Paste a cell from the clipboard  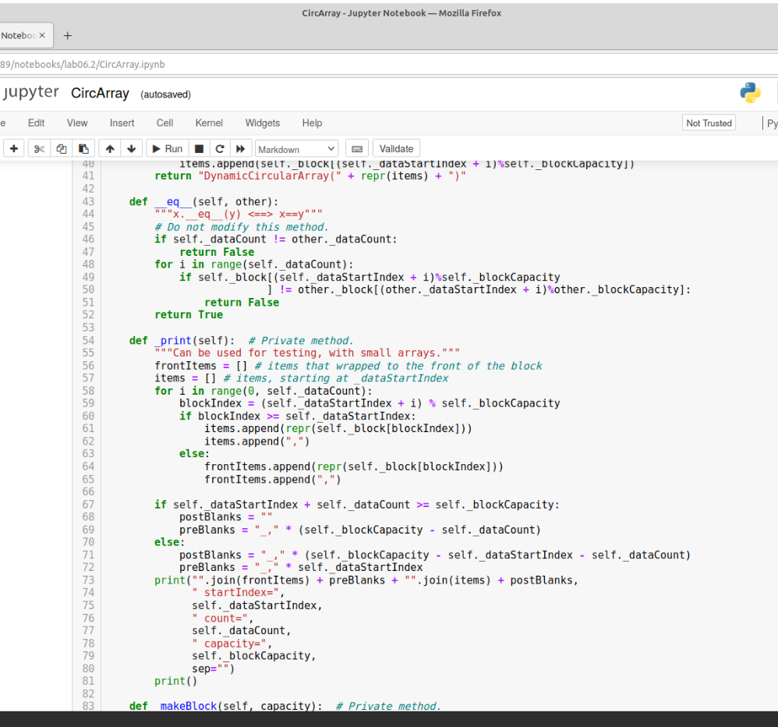(84, 148)
